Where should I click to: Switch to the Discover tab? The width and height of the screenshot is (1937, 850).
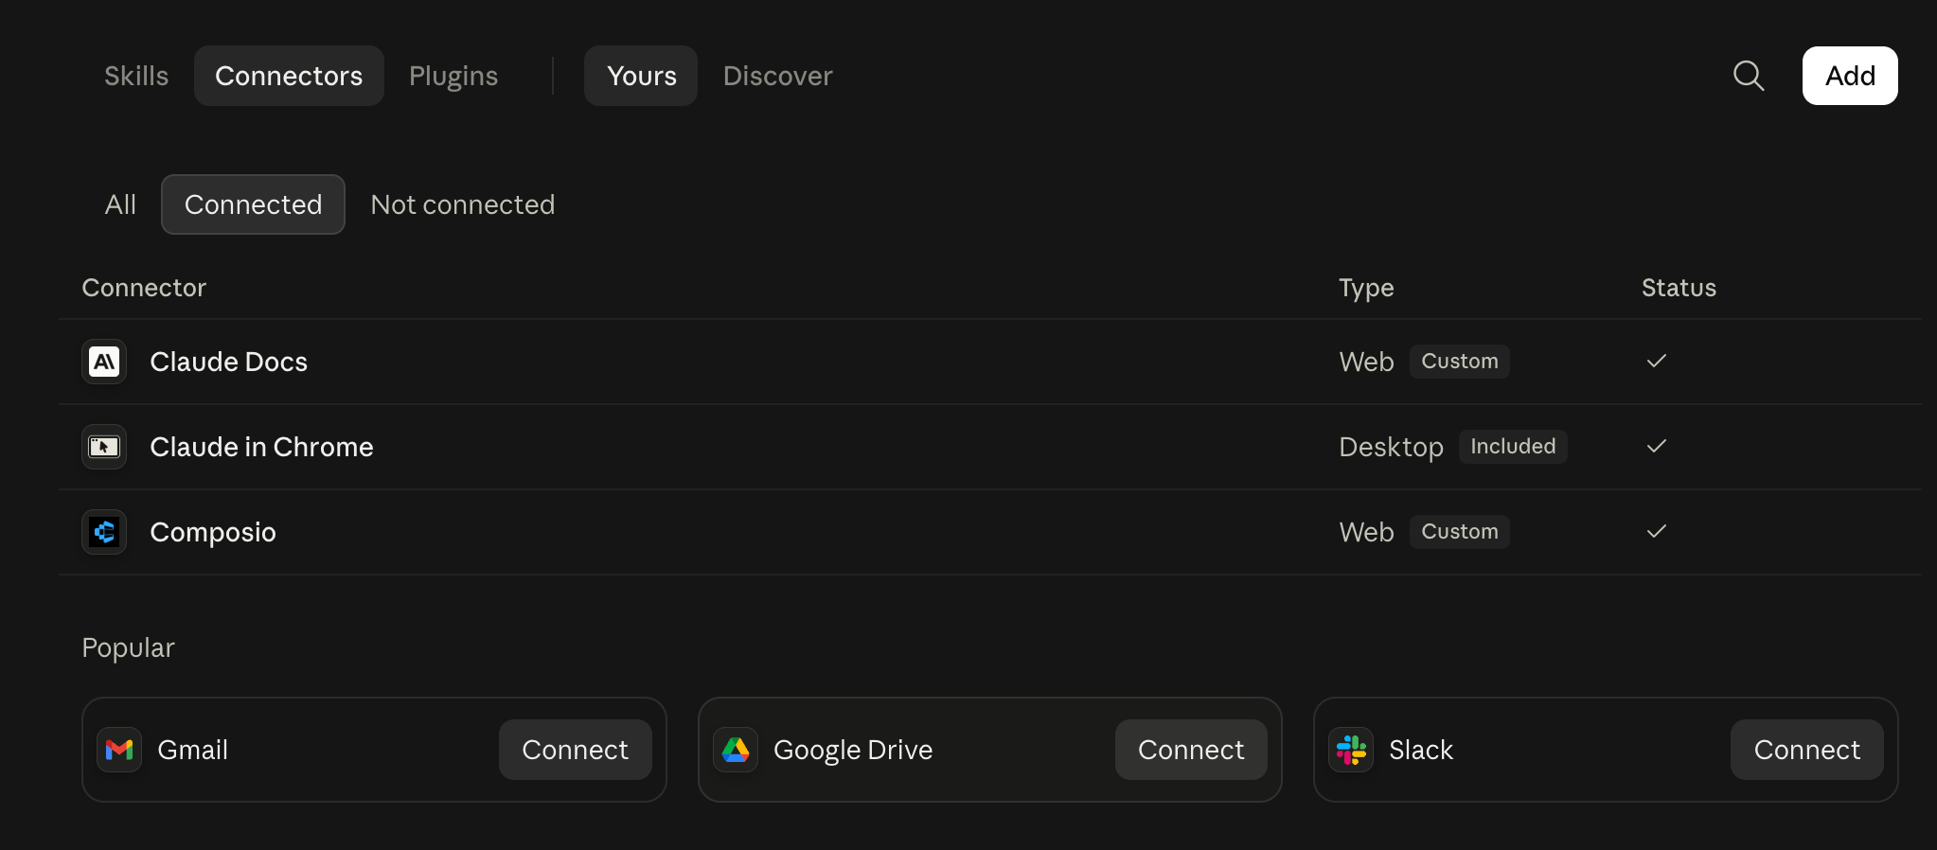[777, 76]
